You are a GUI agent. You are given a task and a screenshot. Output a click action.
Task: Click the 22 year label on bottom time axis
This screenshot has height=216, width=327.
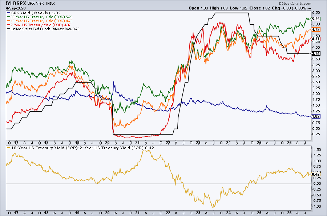168,213
